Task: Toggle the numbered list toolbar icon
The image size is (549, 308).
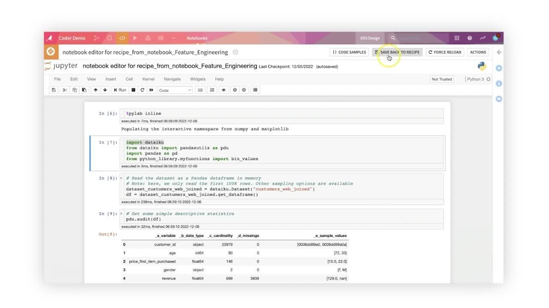Action: [x=212, y=90]
